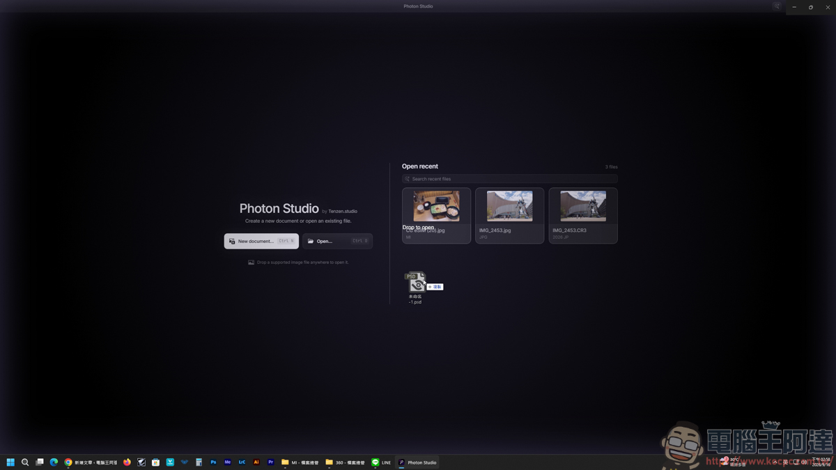The height and width of the screenshot is (470, 836).
Task: Open the Windows Start menu
Action: coord(10,462)
